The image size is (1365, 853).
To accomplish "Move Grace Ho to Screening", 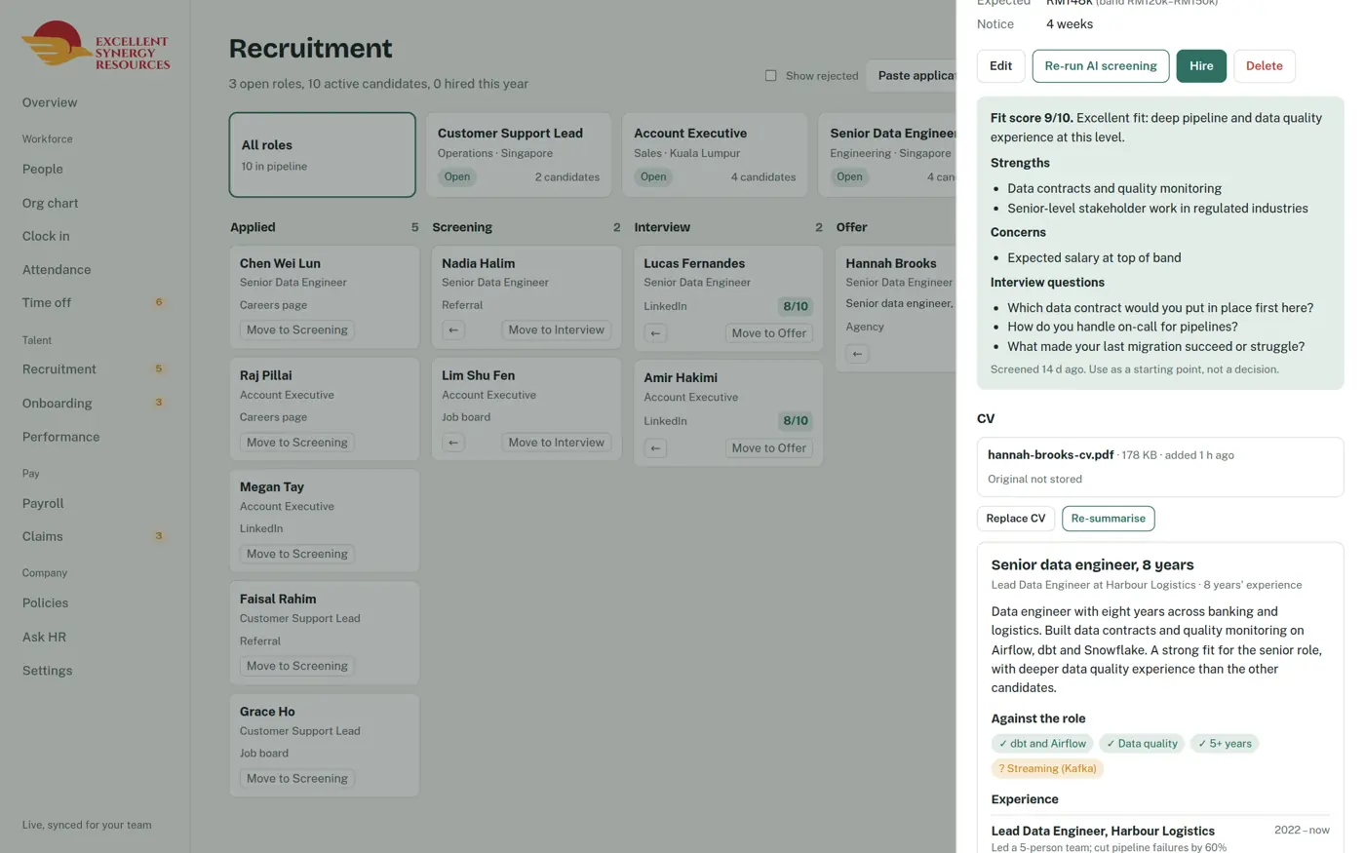I will 297,779.
